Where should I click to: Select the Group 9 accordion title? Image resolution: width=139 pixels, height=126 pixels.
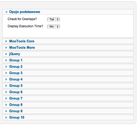(x=16, y=111)
